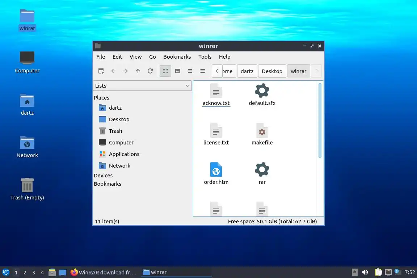Select Computer in Places sidebar
The image size is (417, 278).
coord(142,142)
